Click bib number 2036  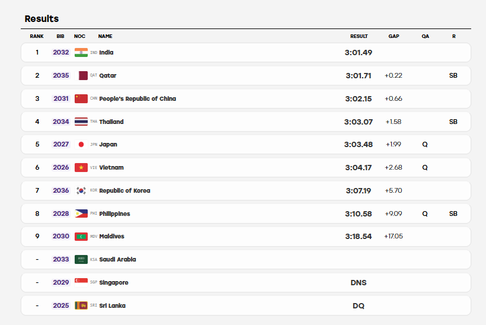(60, 190)
